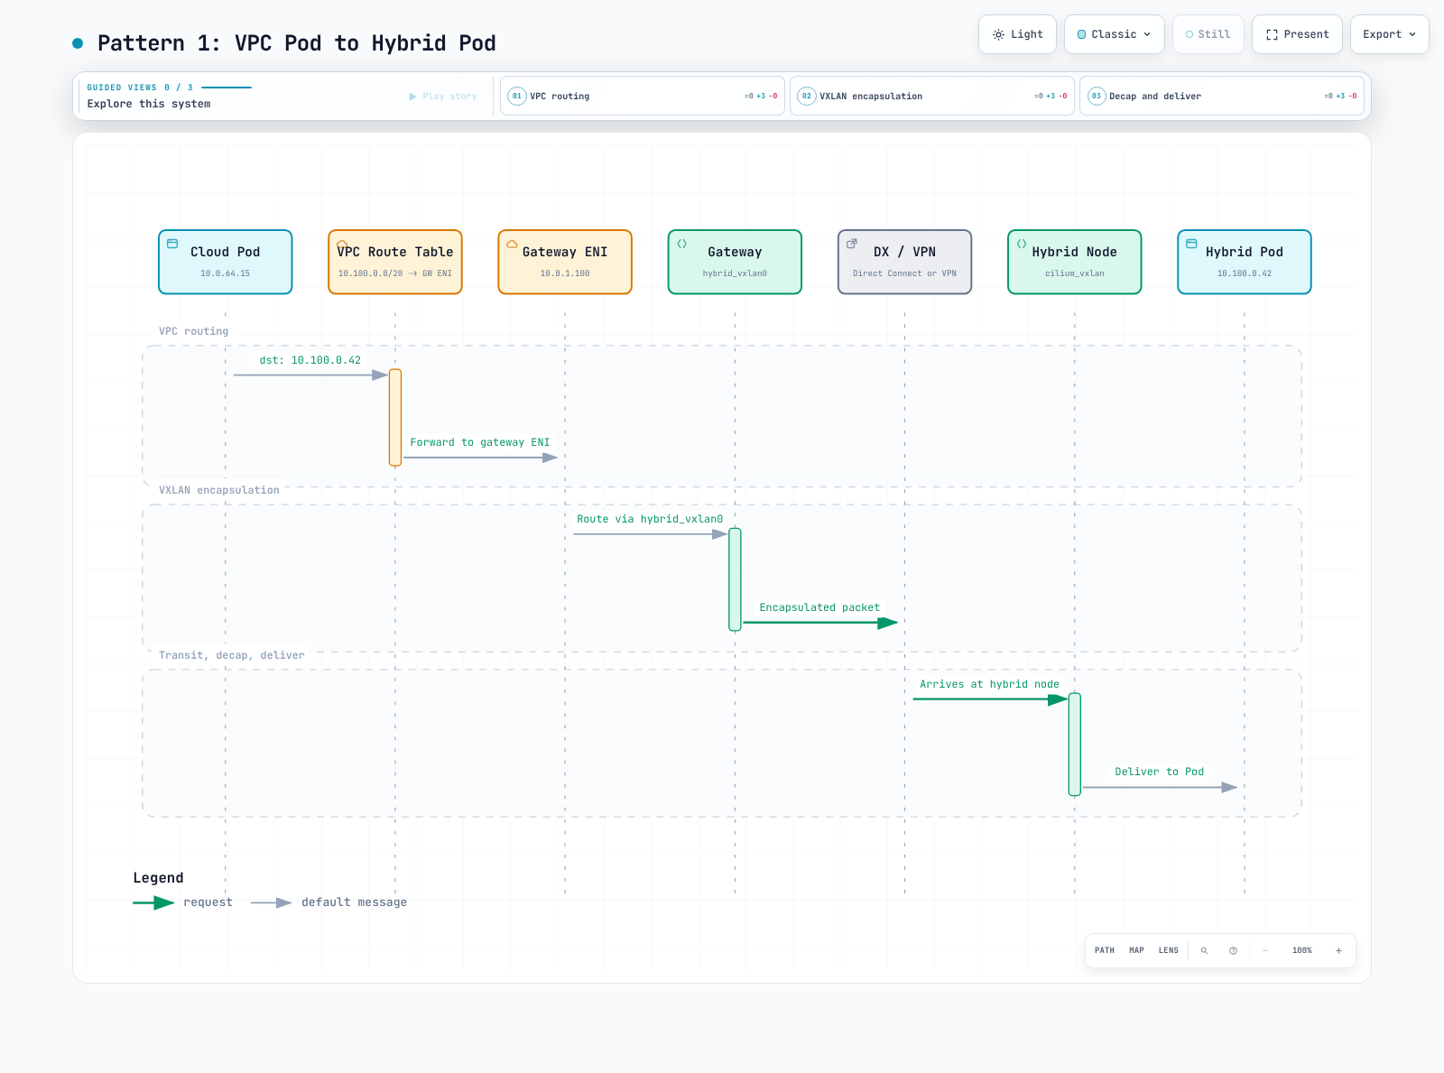The height and width of the screenshot is (1073, 1444).
Task: Click the window icon on Hybrid Pod node
Action: tap(1191, 244)
